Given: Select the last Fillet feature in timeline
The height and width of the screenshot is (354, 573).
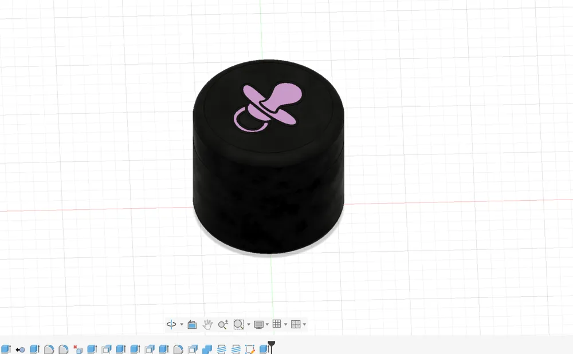Looking at the screenshot, I should [178, 349].
